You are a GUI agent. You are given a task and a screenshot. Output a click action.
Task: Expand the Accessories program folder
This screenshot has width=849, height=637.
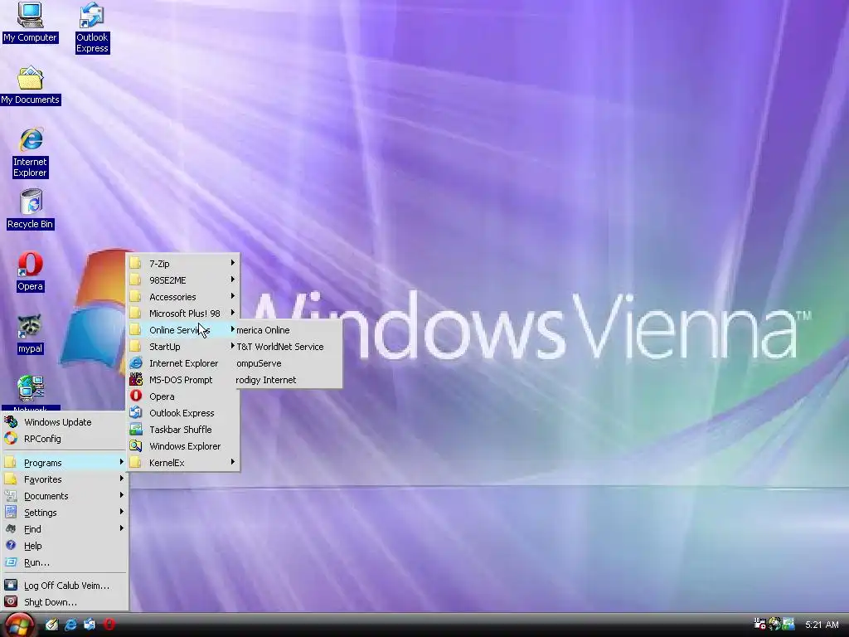183,297
